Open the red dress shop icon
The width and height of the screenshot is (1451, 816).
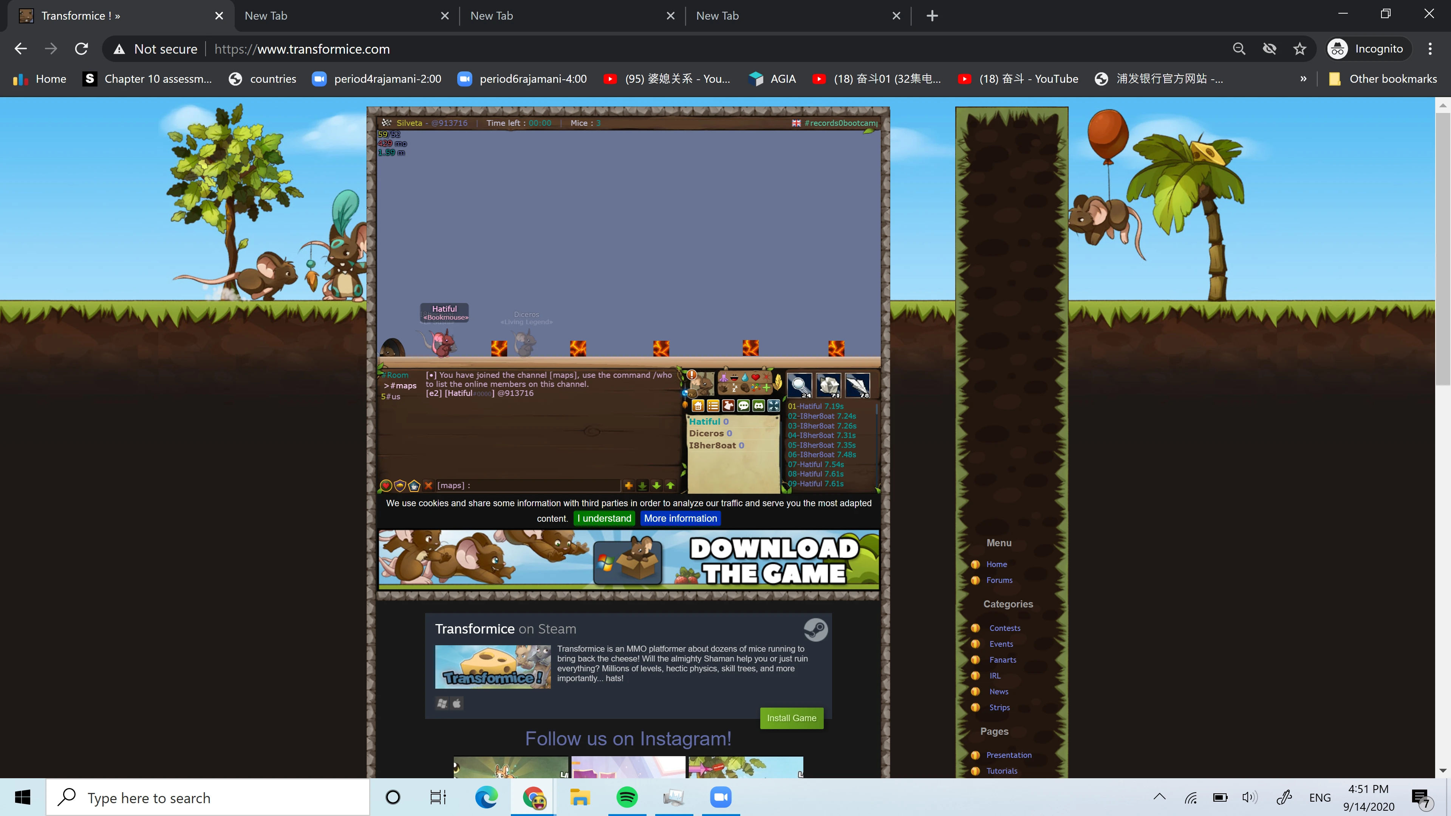pyautogui.click(x=728, y=405)
